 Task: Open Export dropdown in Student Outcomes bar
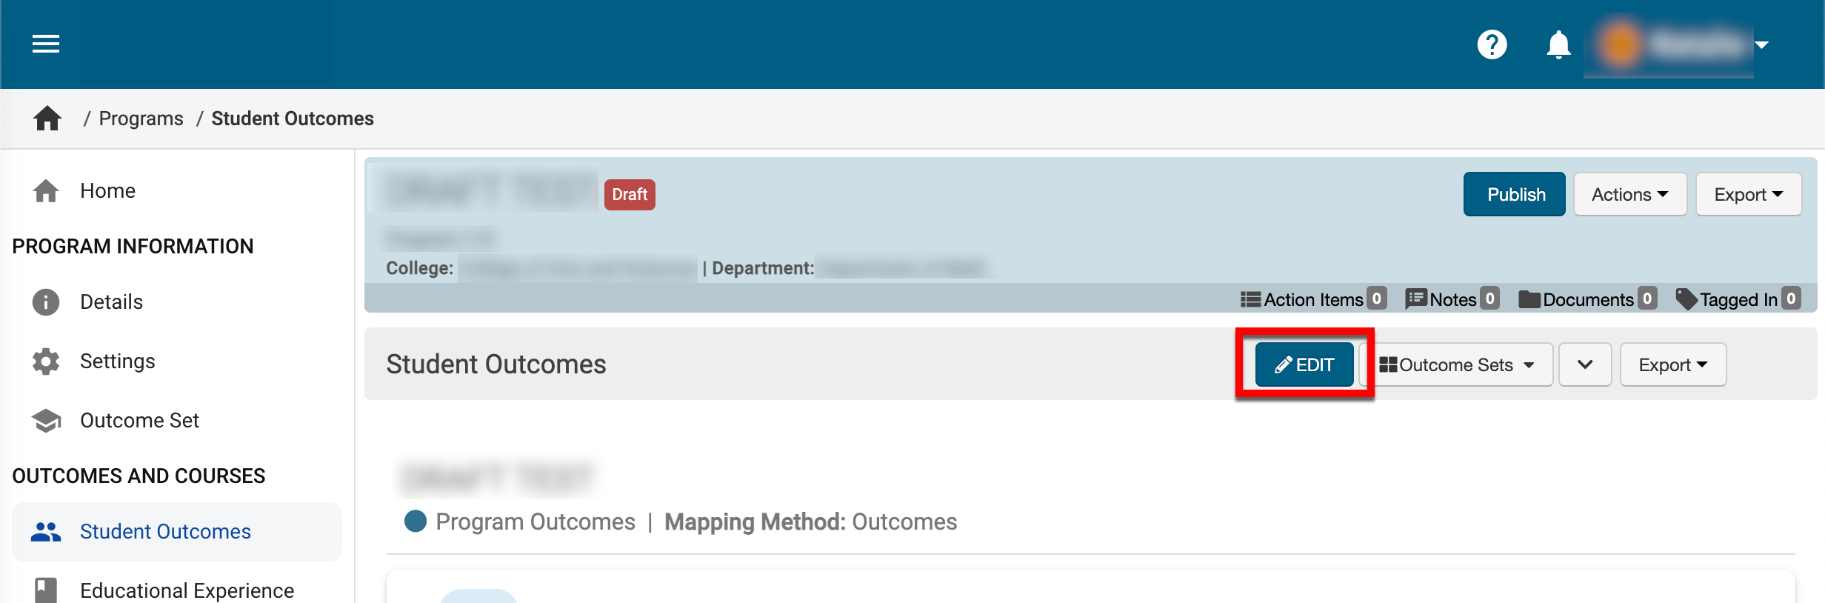point(1672,365)
